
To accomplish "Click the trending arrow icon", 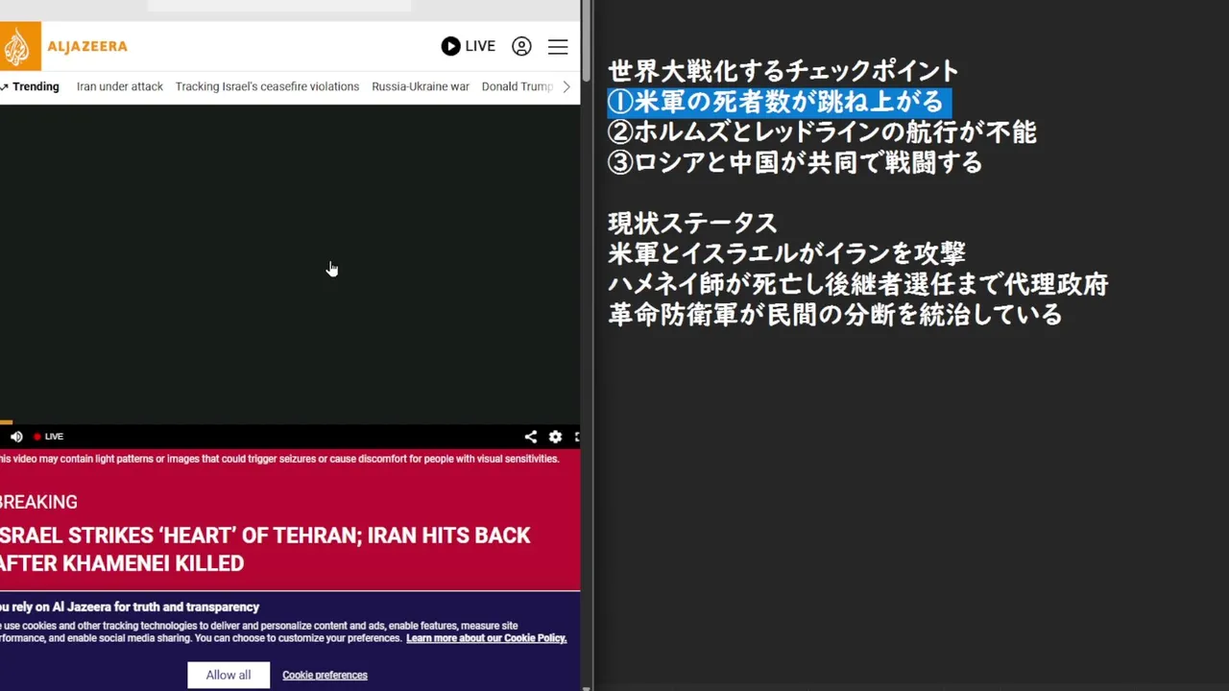I will (x=4, y=86).
